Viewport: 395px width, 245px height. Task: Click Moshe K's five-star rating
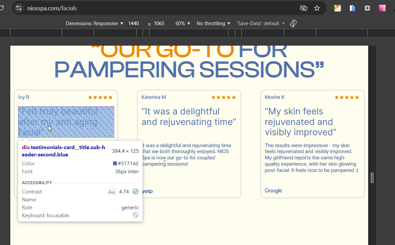(x=347, y=98)
